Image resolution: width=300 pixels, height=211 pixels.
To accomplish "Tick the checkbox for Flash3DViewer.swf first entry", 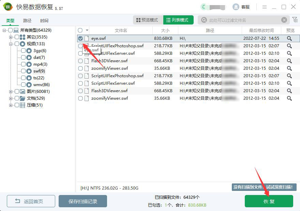I will 80,61.
